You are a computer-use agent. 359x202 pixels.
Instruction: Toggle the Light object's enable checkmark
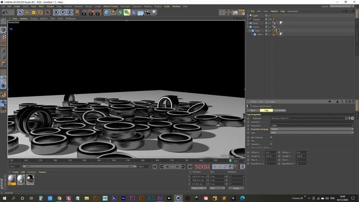pyautogui.click(x=270, y=16)
